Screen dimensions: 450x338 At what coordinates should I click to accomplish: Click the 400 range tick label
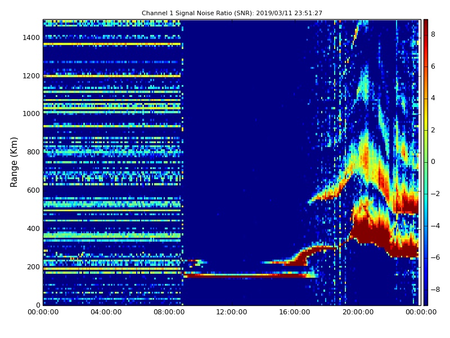[x=33, y=229]
